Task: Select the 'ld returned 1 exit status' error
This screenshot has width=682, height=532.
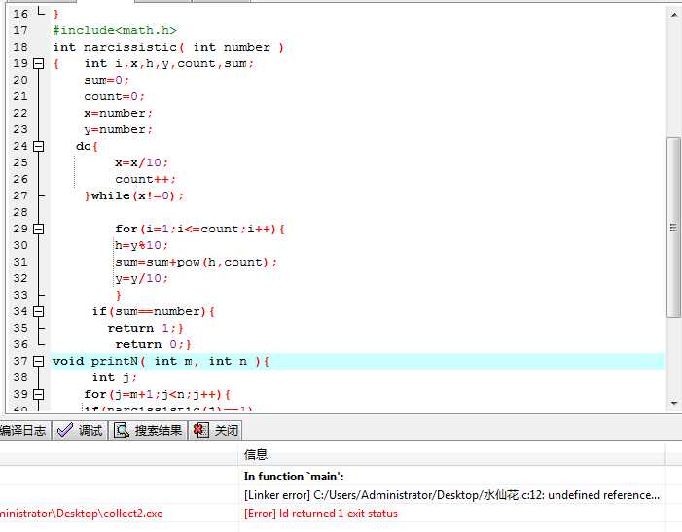Action: (x=320, y=514)
